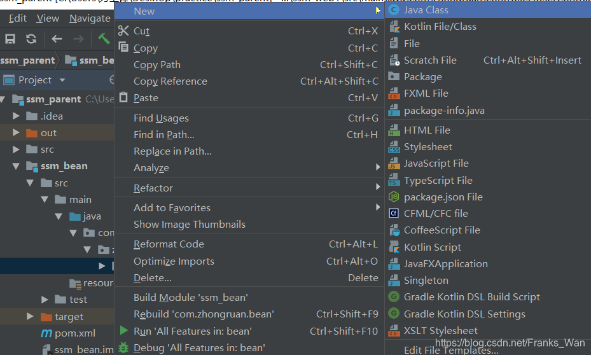Open the Analyze submenu
This screenshot has width=591, height=355.
coord(249,168)
